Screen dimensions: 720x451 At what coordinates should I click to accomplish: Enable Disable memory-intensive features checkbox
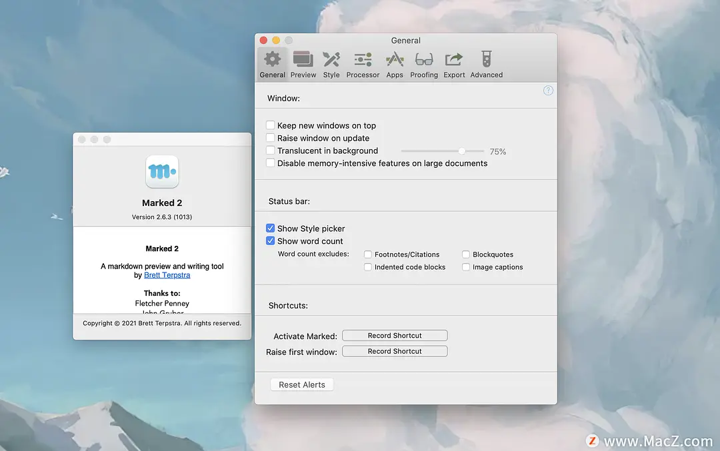tap(271, 163)
